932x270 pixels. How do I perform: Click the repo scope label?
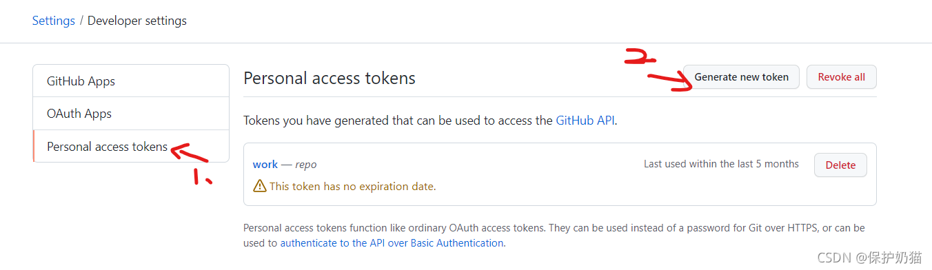point(306,165)
